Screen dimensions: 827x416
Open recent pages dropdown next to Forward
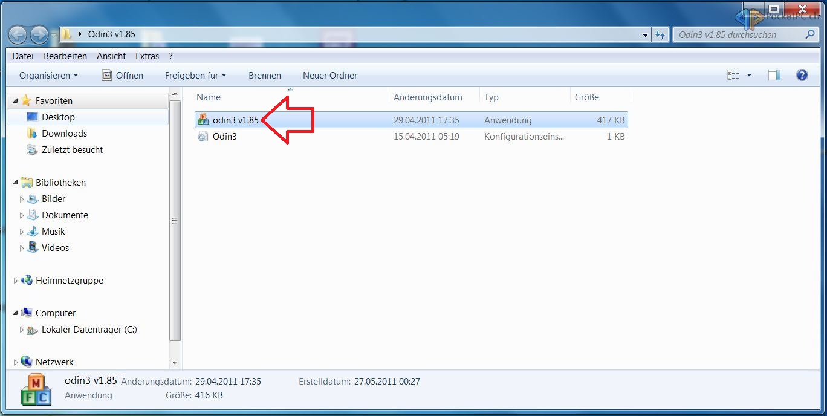tap(53, 35)
